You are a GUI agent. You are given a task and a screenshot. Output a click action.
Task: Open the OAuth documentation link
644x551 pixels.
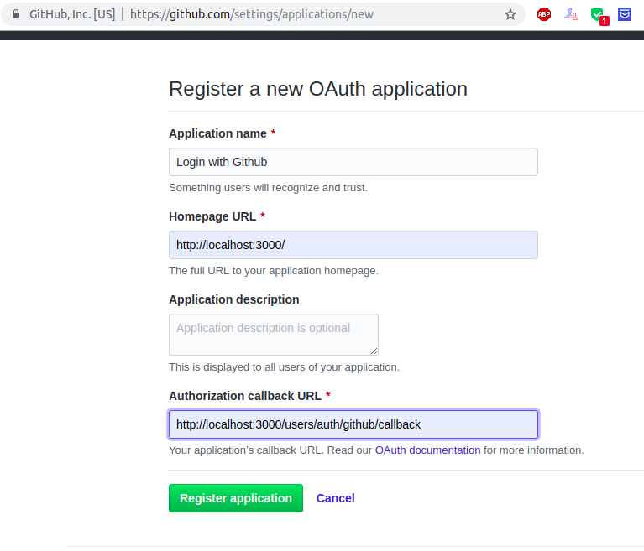[427, 450]
